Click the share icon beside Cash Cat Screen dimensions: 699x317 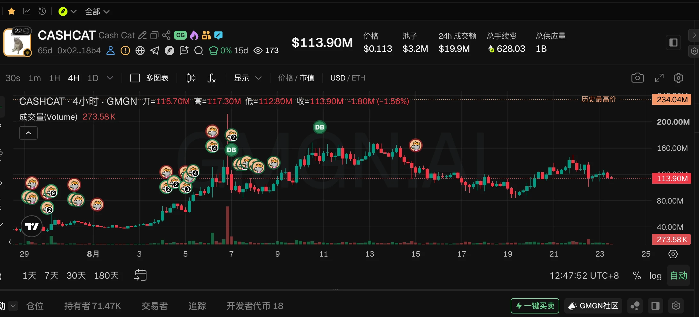pyautogui.click(x=166, y=35)
